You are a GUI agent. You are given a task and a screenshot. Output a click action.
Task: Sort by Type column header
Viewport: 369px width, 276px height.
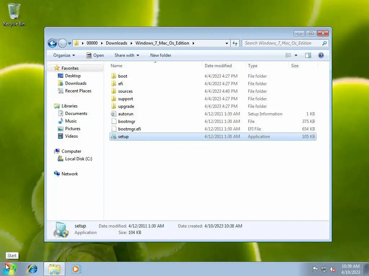tap(267, 66)
